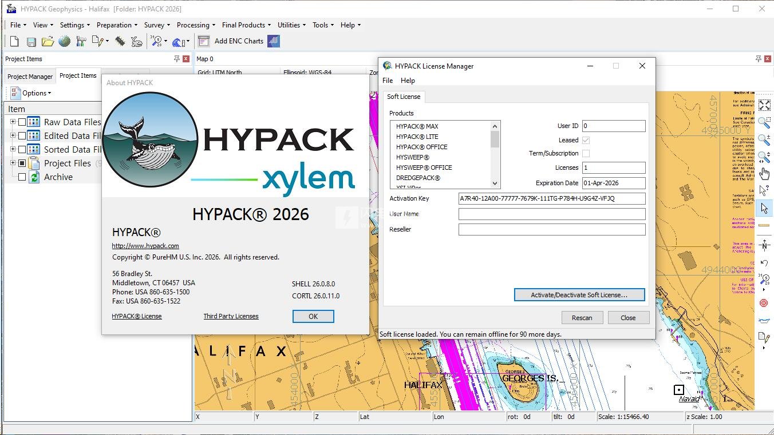The height and width of the screenshot is (435, 774).
Task: Select the Pan hand tool
Action: pyautogui.click(x=764, y=173)
